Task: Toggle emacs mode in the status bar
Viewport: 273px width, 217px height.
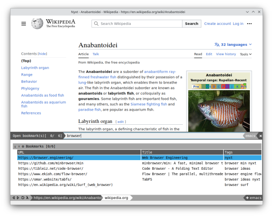Action: point(253,198)
